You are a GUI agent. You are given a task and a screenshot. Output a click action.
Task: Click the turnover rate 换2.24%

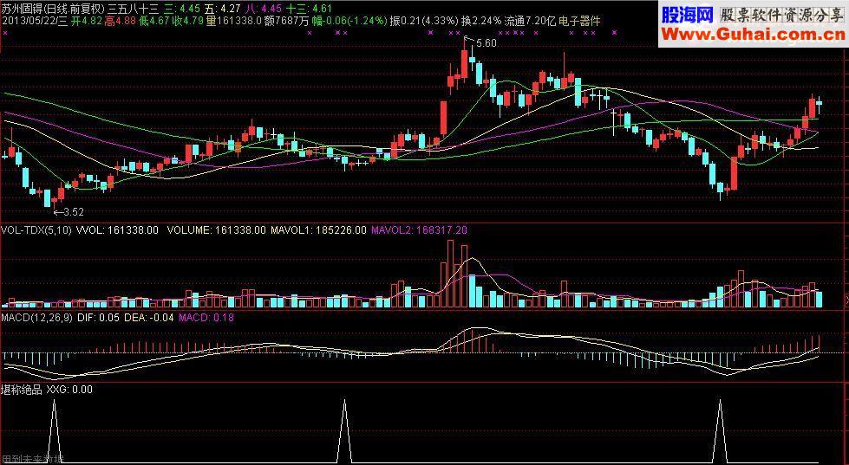point(481,22)
